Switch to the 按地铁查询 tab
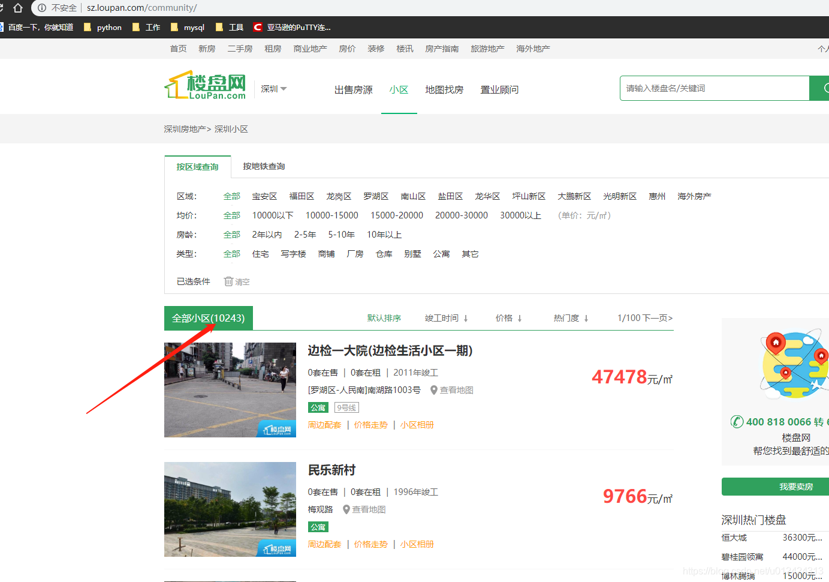 tap(264, 166)
